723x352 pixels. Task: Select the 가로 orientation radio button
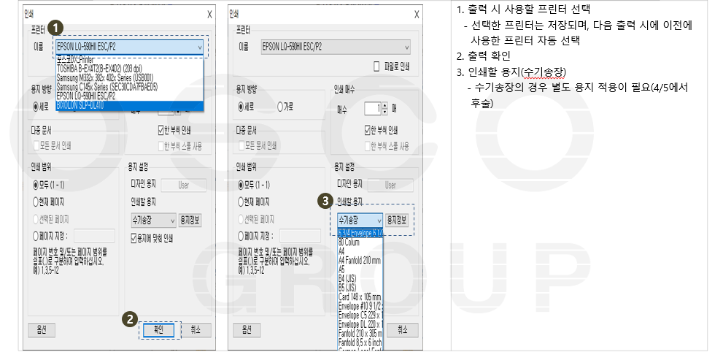point(285,107)
